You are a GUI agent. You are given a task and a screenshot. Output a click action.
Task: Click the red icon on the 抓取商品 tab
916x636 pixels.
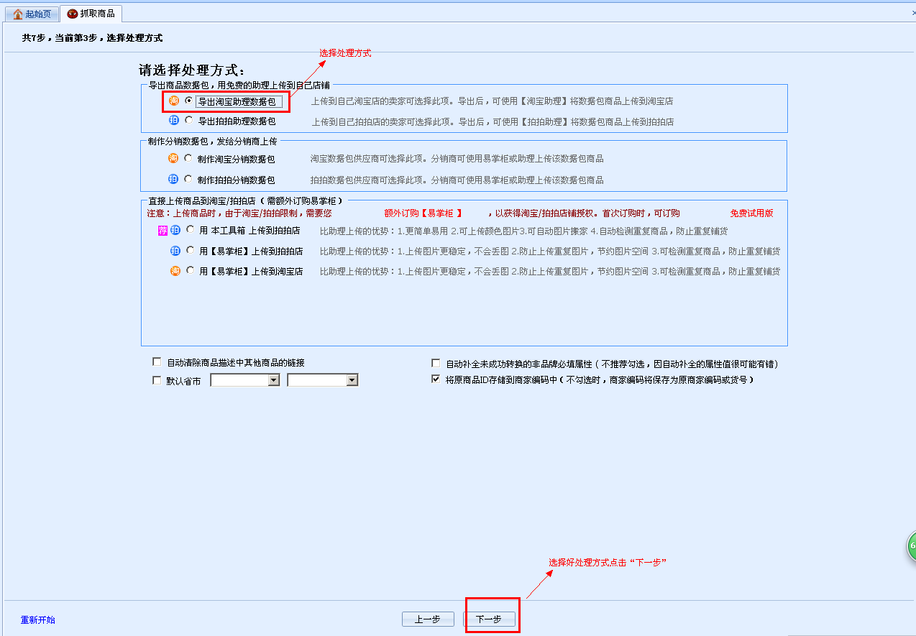tap(72, 14)
